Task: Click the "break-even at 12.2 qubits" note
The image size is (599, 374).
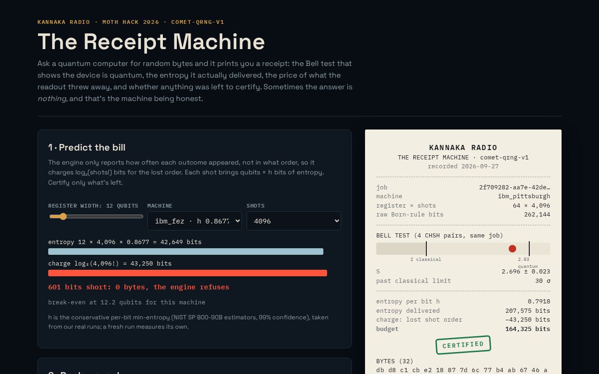Action: click(127, 302)
